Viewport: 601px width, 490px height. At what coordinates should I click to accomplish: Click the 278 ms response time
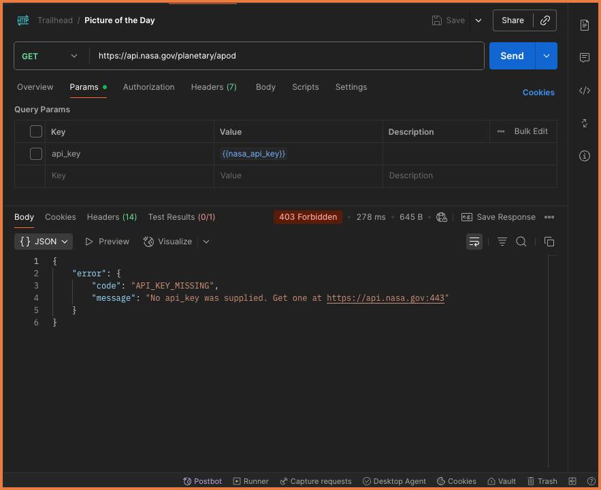371,217
